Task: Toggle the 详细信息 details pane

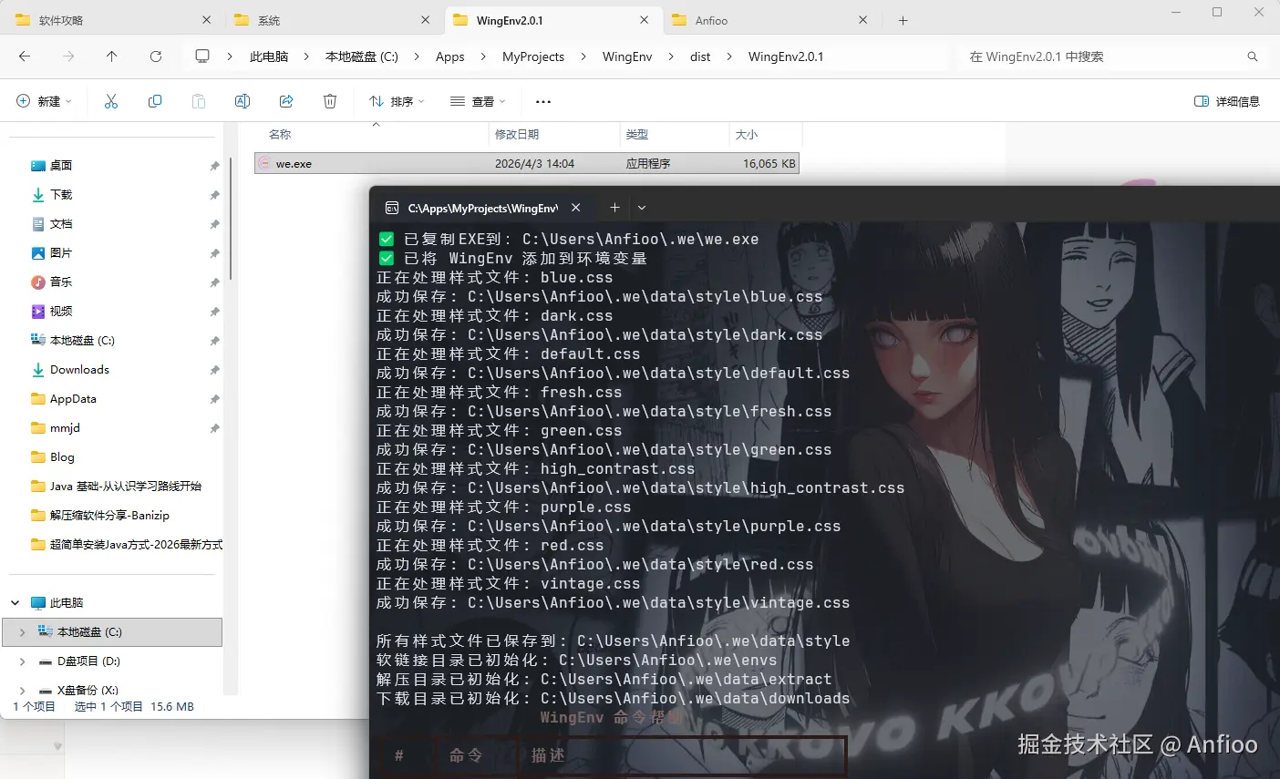Action: pyautogui.click(x=1227, y=101)
